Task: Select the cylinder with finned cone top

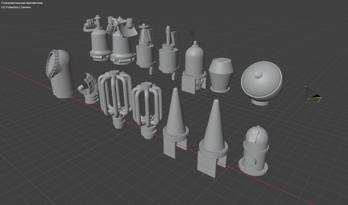Action: [145, 51]
